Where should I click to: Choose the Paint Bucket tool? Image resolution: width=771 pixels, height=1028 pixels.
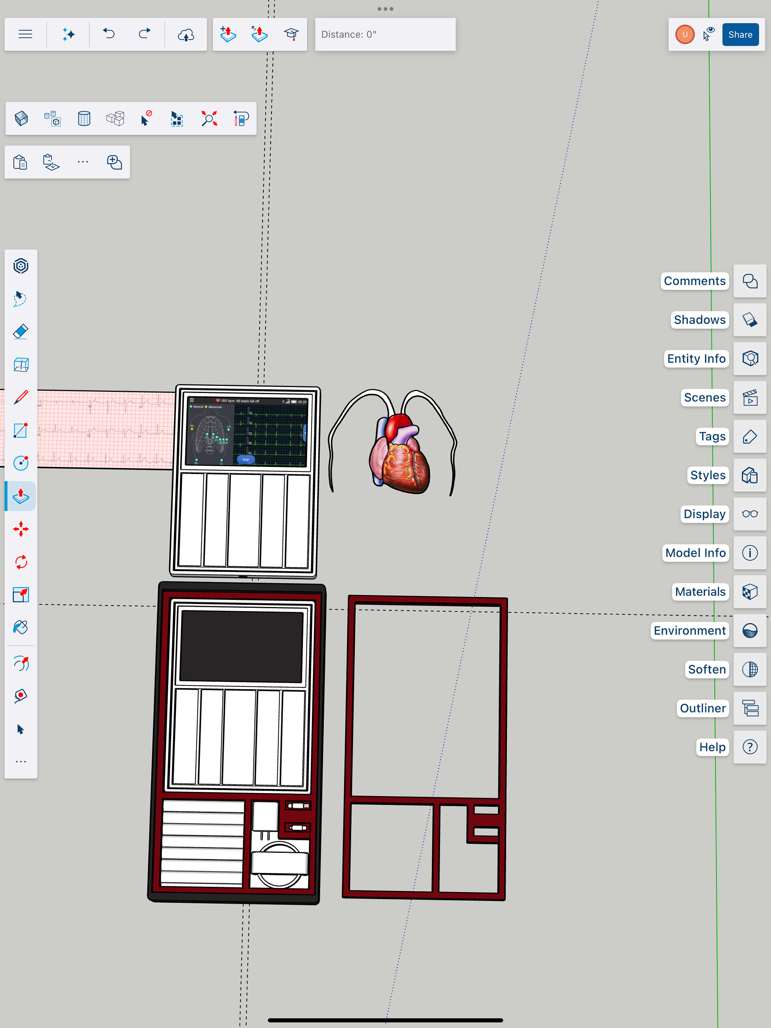[x=21, y=627]
